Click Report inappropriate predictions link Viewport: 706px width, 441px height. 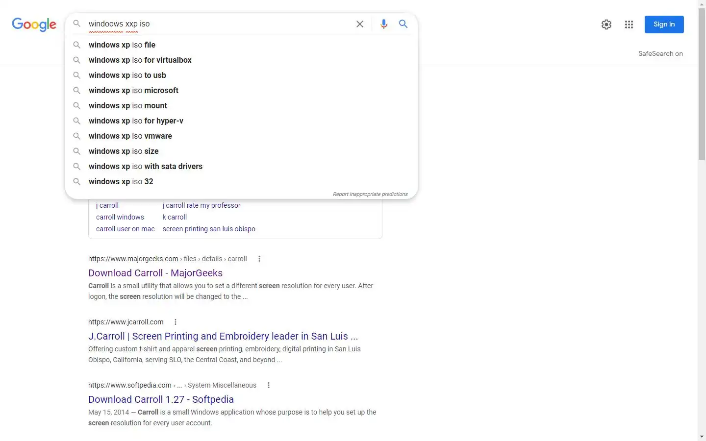(370, 194)
